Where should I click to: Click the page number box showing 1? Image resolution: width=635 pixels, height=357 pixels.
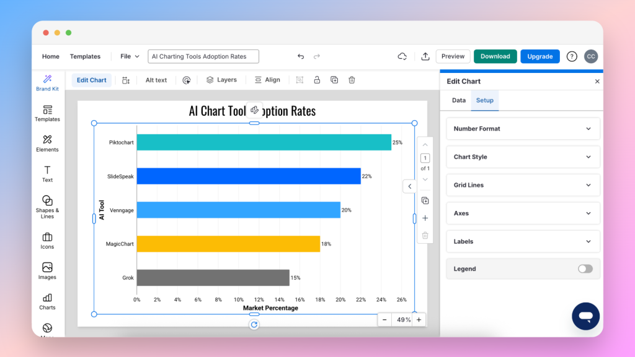point(425,158)
